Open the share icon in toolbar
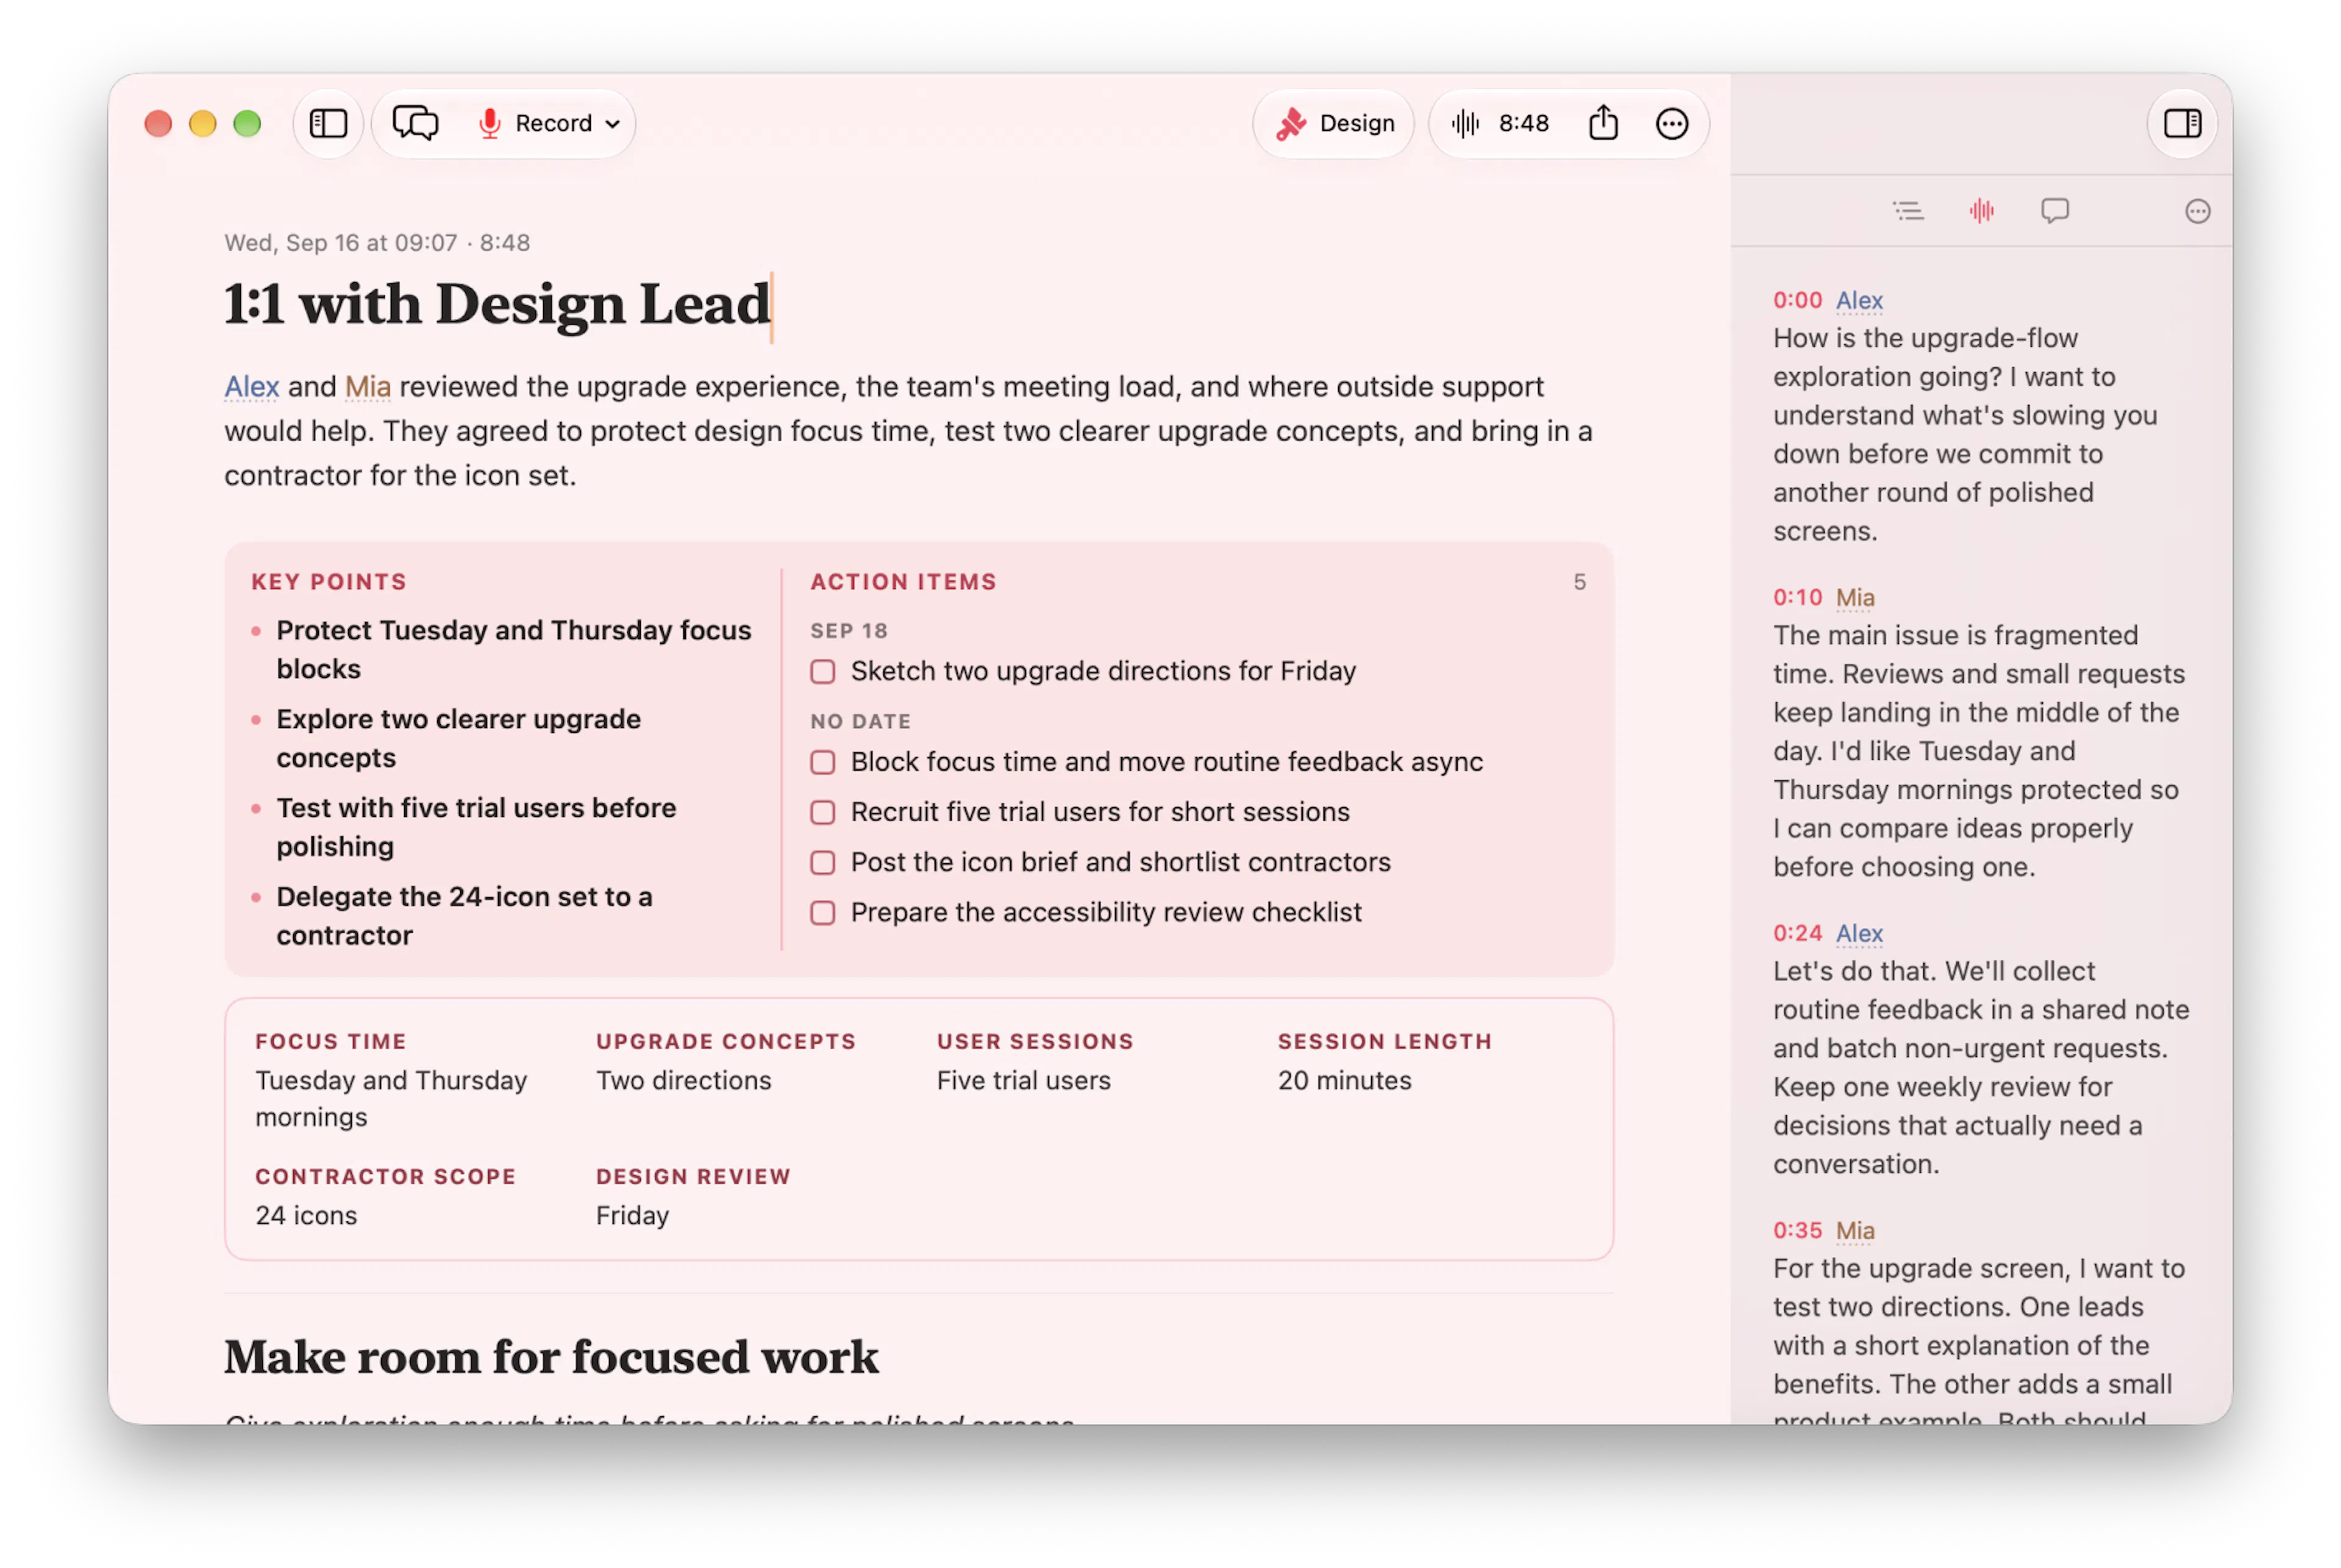Image resolution: width=2341 pixels, height=1568 pixels. click(x=1602, y=122)
